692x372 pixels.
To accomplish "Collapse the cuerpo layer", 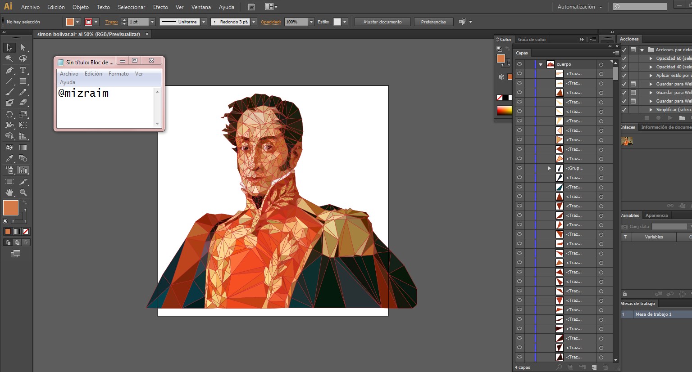I will 541,64.
